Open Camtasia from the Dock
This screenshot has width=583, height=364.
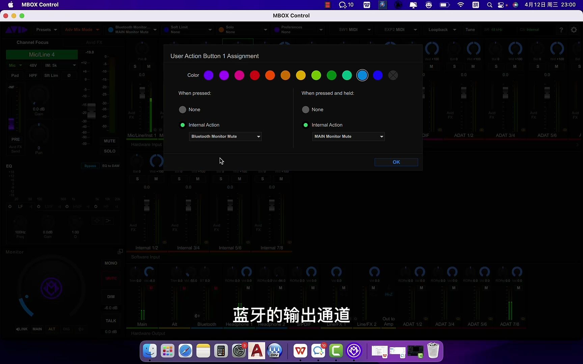pyautogui.click(x=336, y=351)
